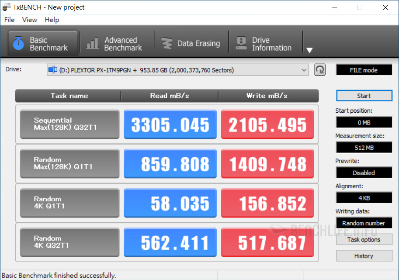Click the Drive Information disk icon
Image resolution: width=399 pixels, height=280 pixels.
tap(241, 44)
